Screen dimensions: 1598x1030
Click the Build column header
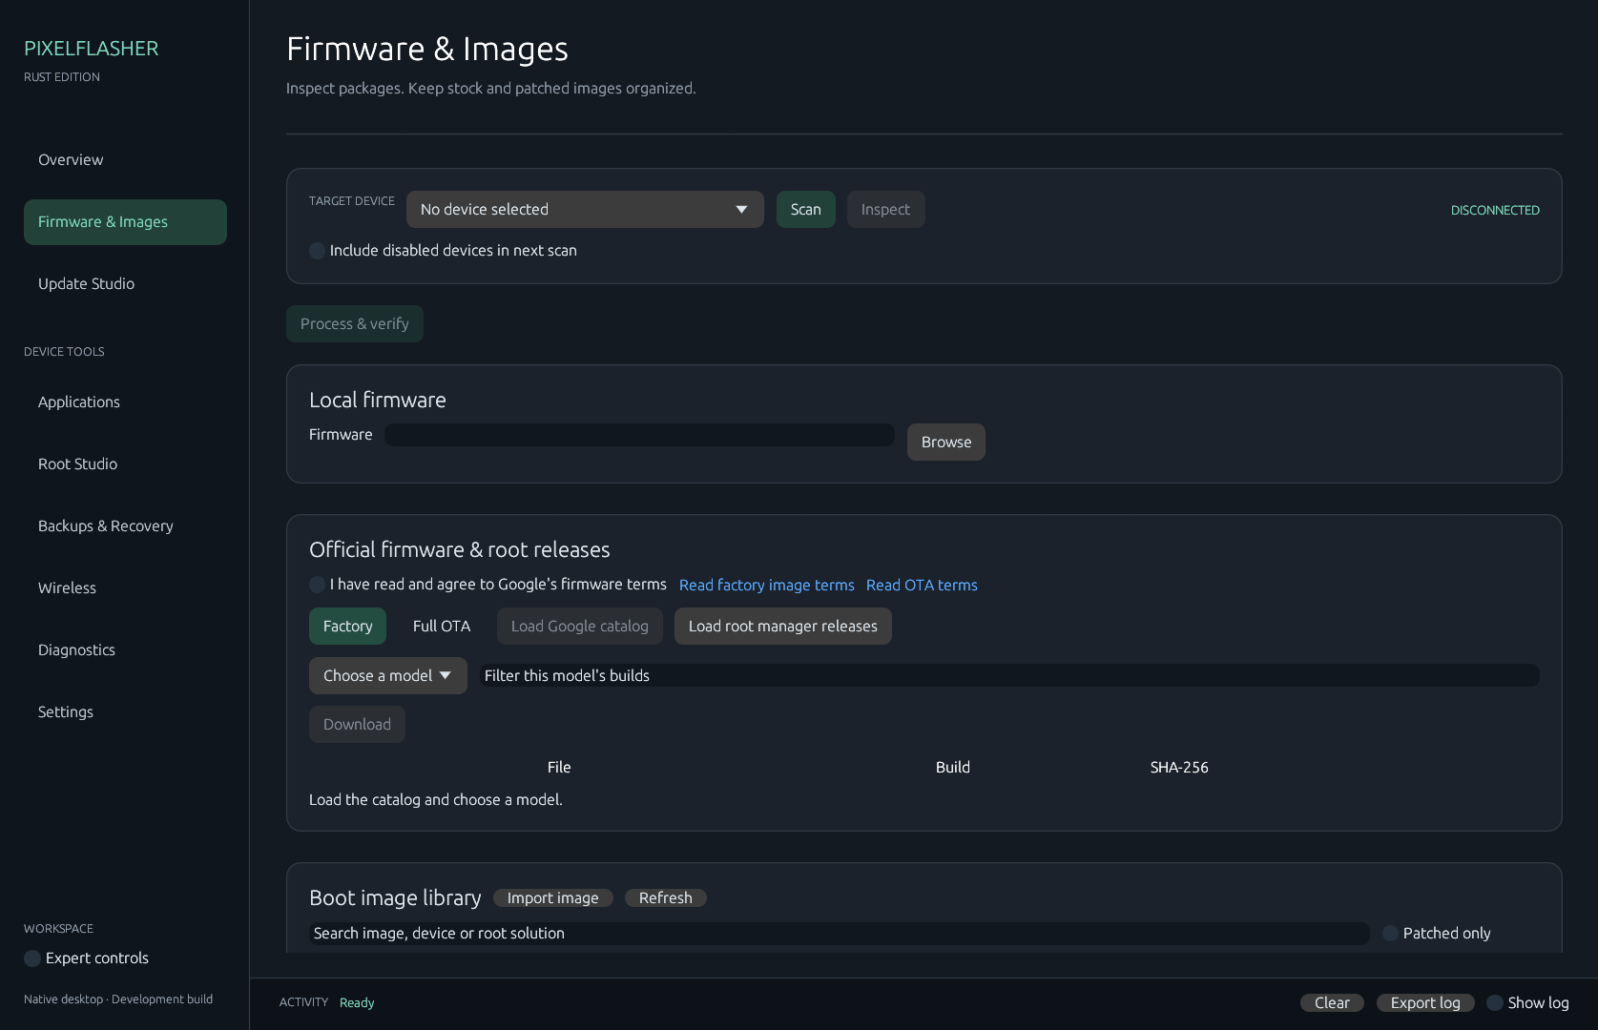953,768
